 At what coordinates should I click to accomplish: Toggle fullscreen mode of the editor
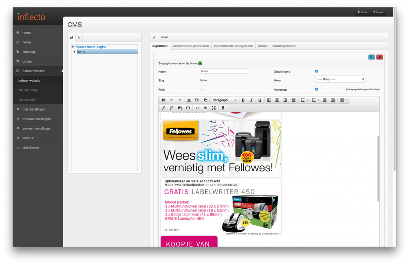pos(214,108)
